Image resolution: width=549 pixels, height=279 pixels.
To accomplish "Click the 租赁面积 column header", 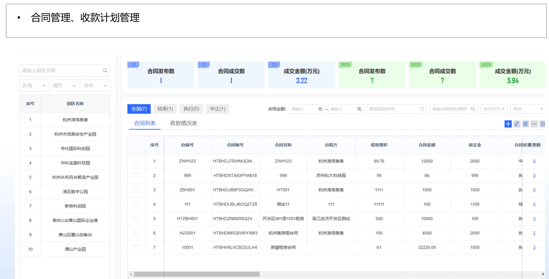I will 379,145.
